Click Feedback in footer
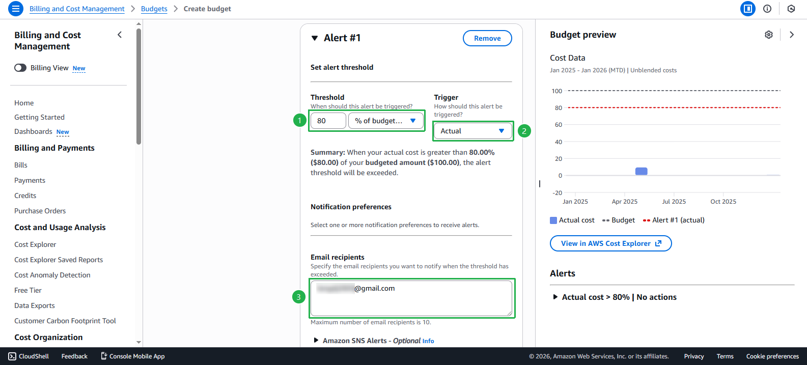807x365 pixels. (74, 356)
